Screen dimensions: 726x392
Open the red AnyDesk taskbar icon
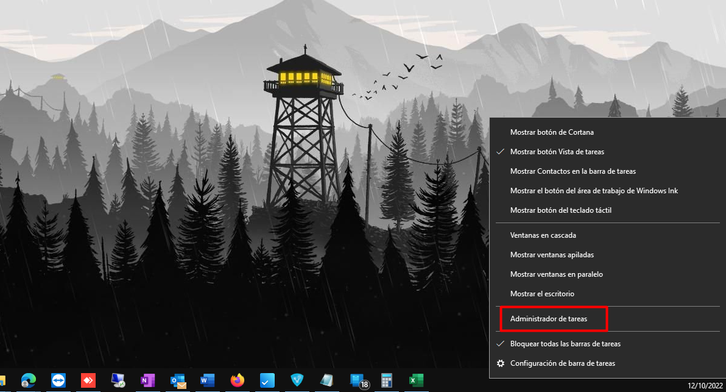coord(88,380)
